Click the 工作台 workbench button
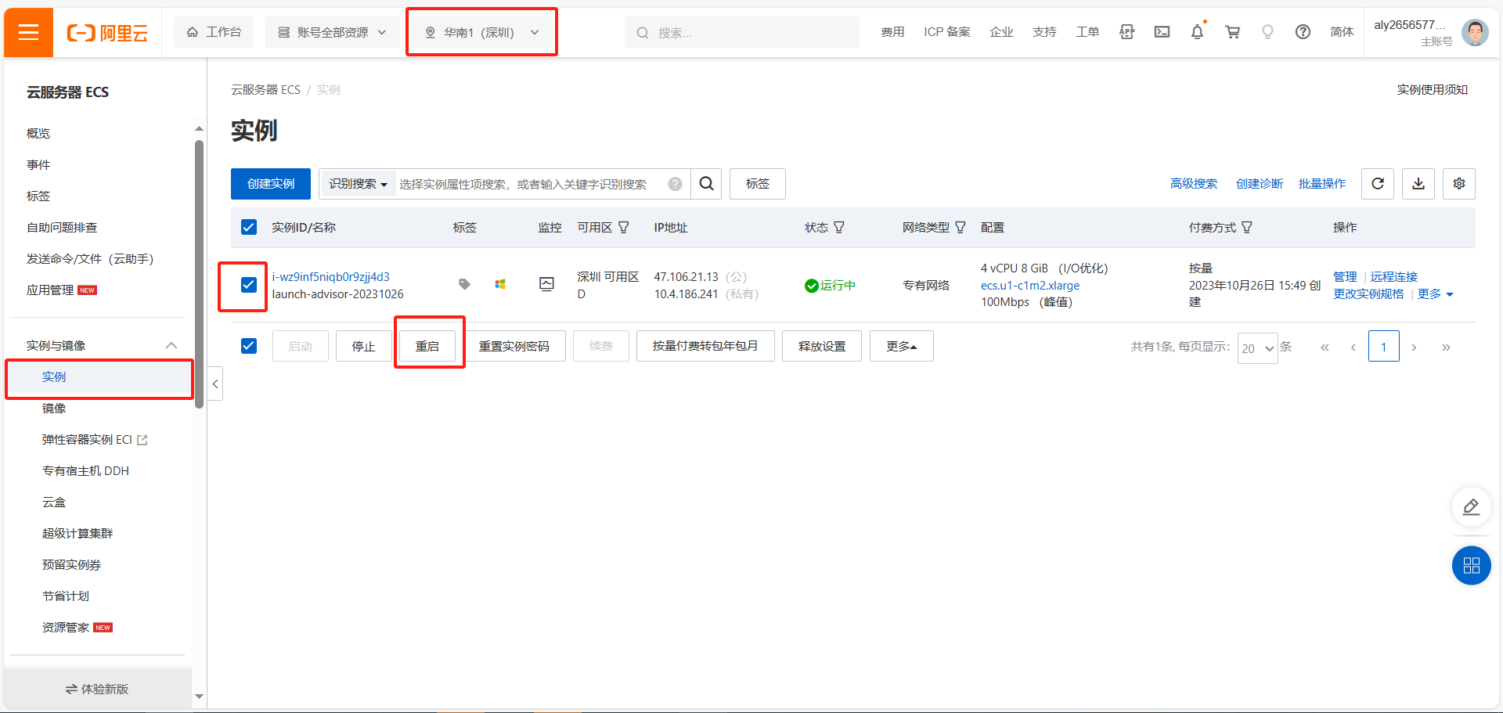The image size is (1503, 713). click(214, 32)
